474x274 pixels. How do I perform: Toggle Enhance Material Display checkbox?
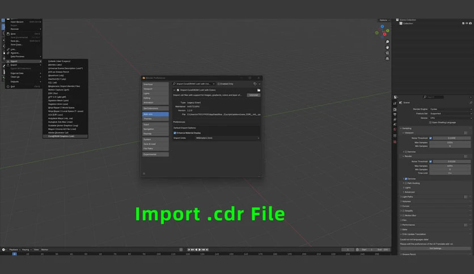pyautogui.click(x=175, y=133)
